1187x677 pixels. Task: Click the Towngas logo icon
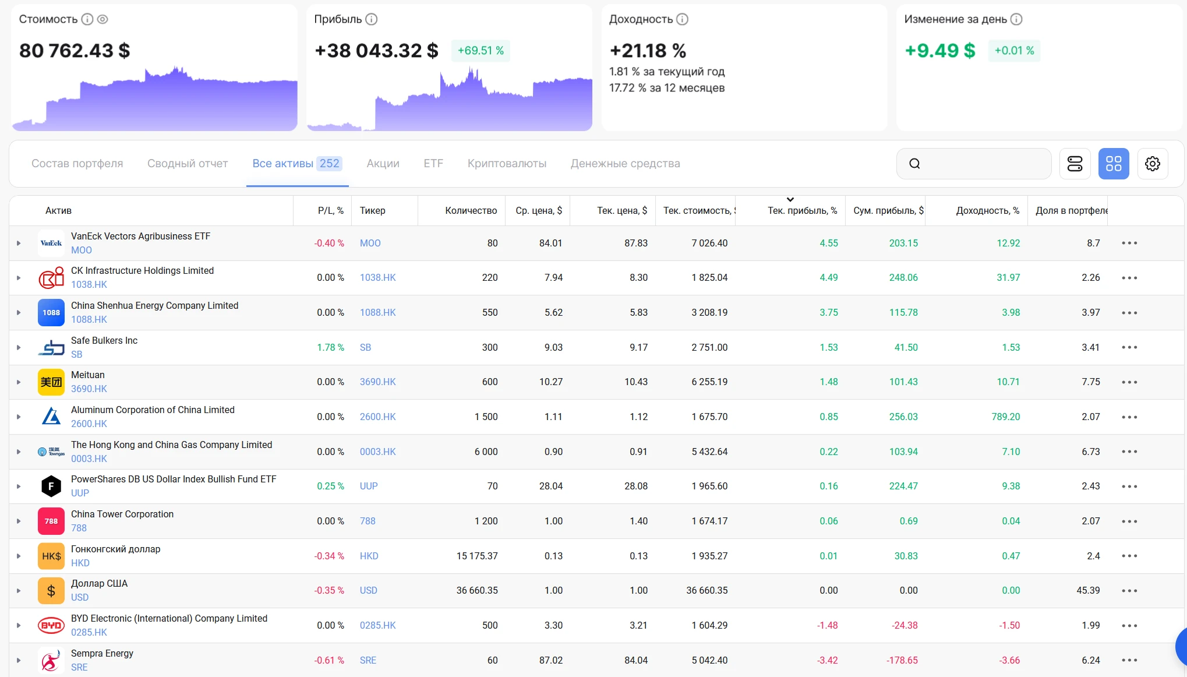(x=51, y=452)
